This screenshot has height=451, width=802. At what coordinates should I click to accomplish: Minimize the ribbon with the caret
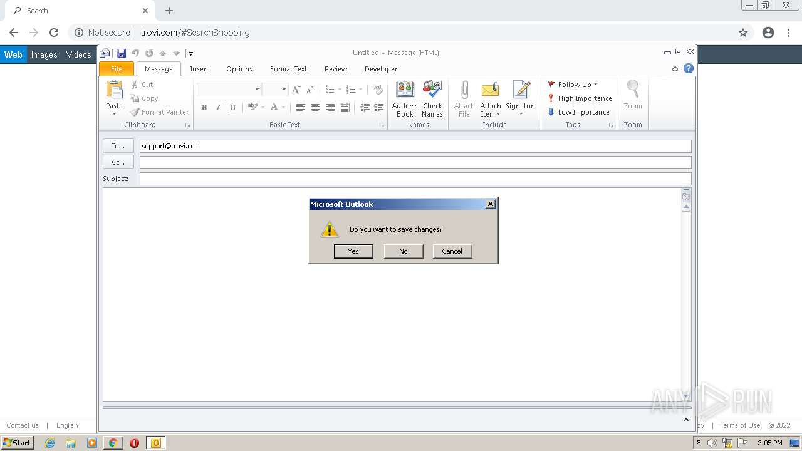point(675,69)
